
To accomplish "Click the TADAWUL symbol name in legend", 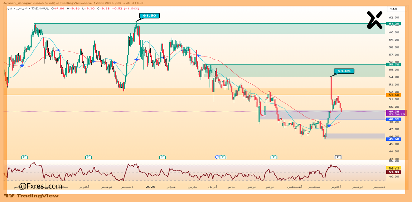I will (x=41, y=8).
